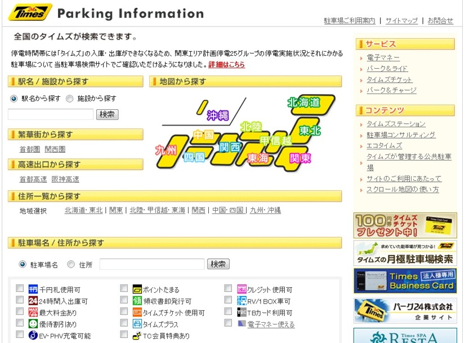The width and height of the screenshot is (465, 343).
Task: Click the 領収書即発行可 green icon
Action: point(137,301)
